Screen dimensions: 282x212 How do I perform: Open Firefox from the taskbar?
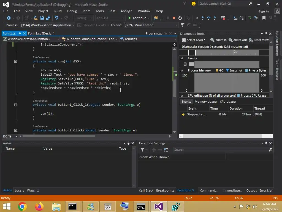tap(39, 206)
